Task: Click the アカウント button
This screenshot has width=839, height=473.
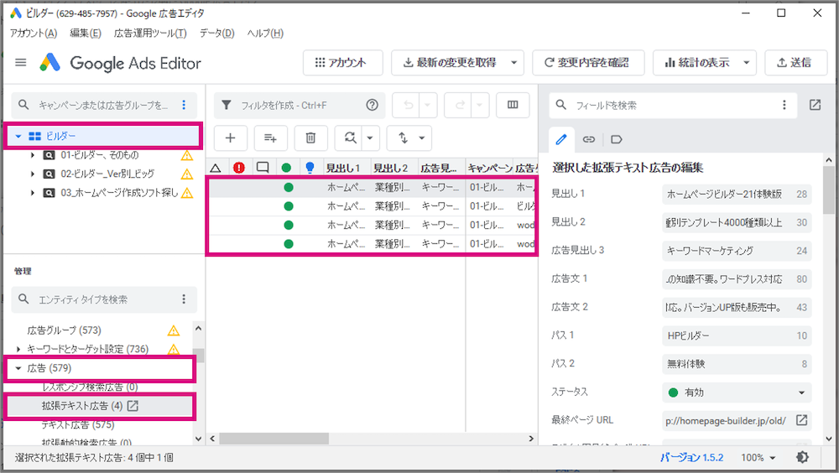Action: point(343,63)
